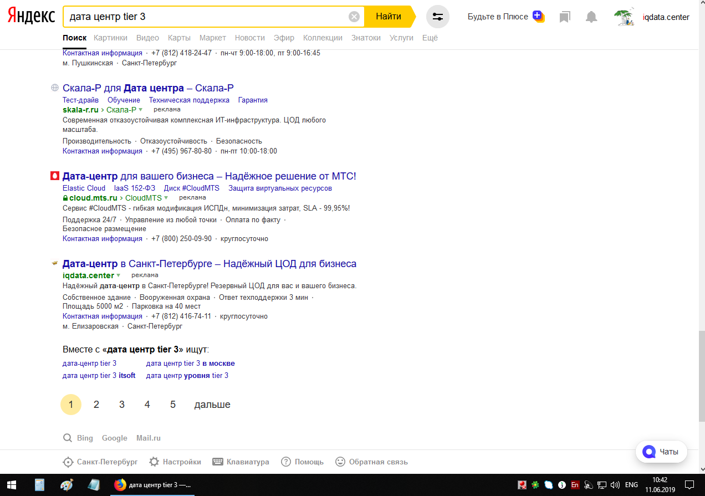
Task: Switch to the Картинки tab
Action: [x=110, y=38]
